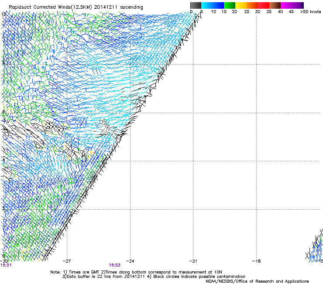The width and height of the screenshot is (323, 284).
Task: Click the chart title "Rapidscat Corrected Winds"
Action: 40,7
